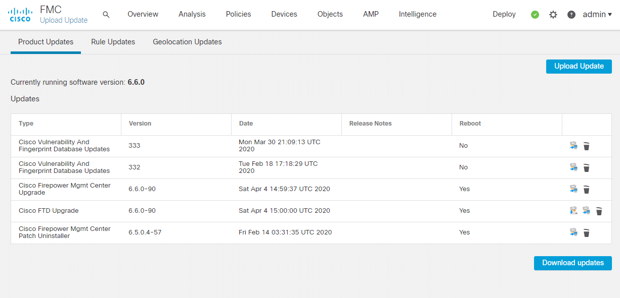Switch to the Product Updates tab
Viewport: 620px width, 298px height.
[x=46, y=42]
